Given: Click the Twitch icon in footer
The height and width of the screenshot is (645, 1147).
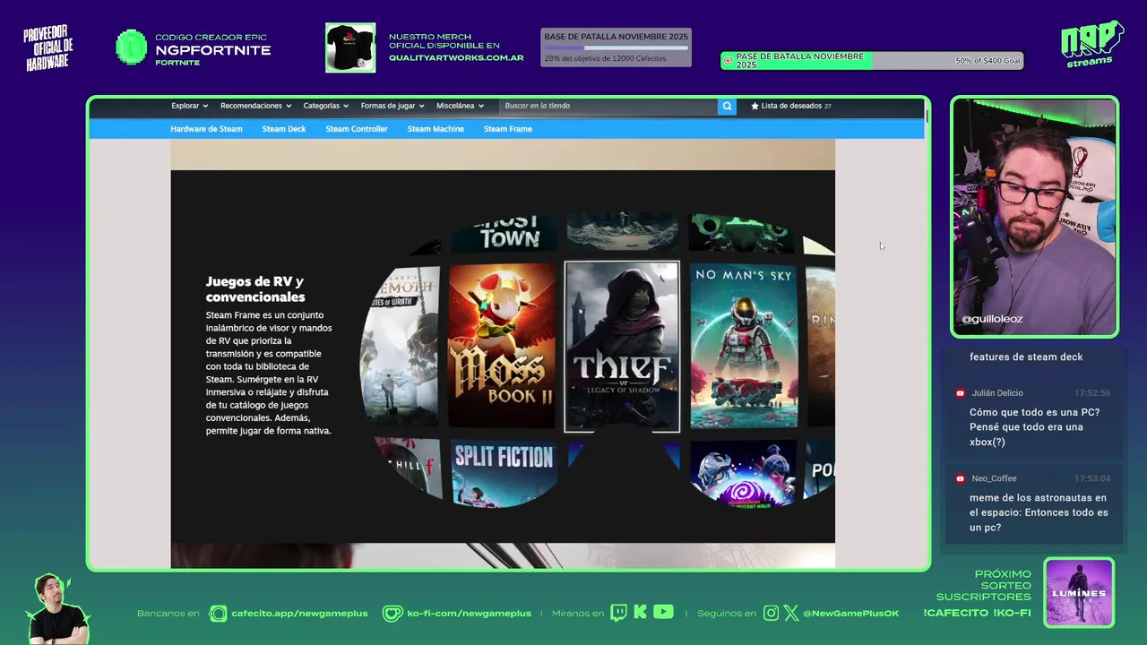Looking at the screenshot, I should pos(618,613).
